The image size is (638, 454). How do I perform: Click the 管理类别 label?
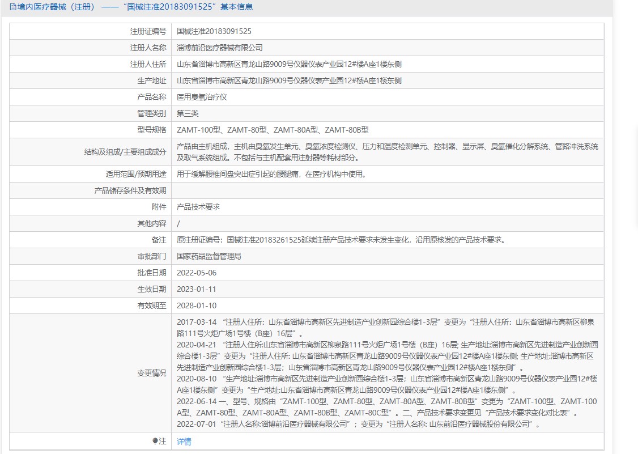152,113
